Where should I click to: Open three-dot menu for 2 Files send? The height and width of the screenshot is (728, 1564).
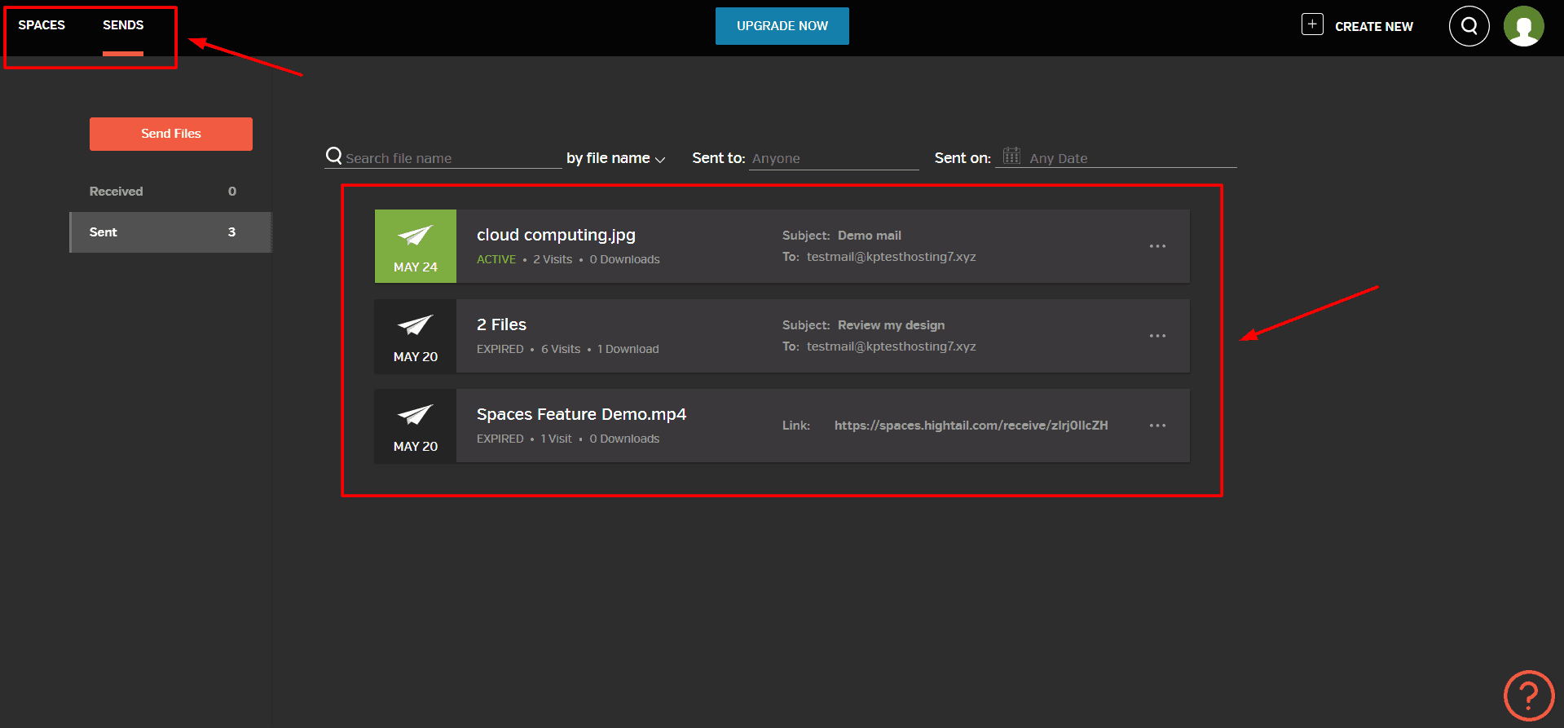point(1157,336)
